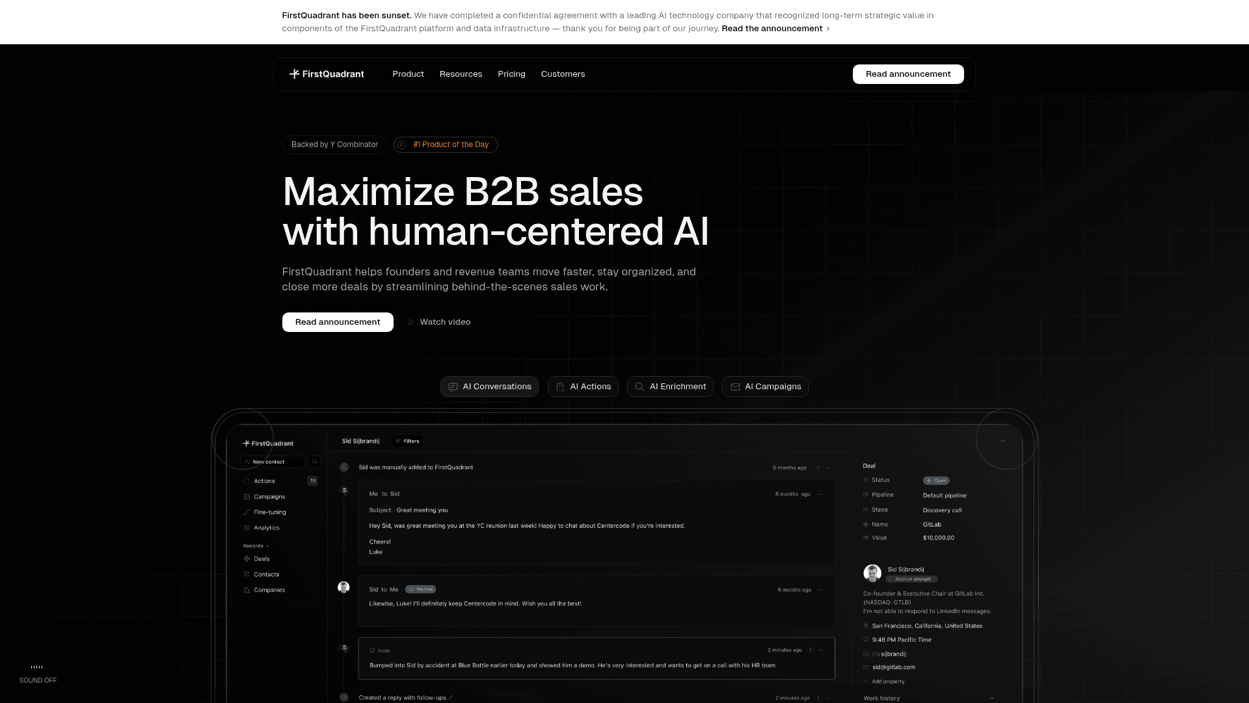Click the 19 badge next to Actions
Screen dimensions: 1249x703
[313, 481]
